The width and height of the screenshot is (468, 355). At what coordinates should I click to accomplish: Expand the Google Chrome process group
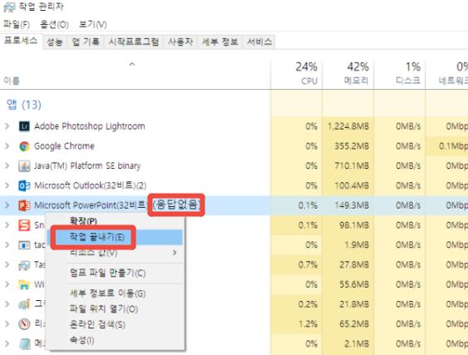click(x=7, y=146)
